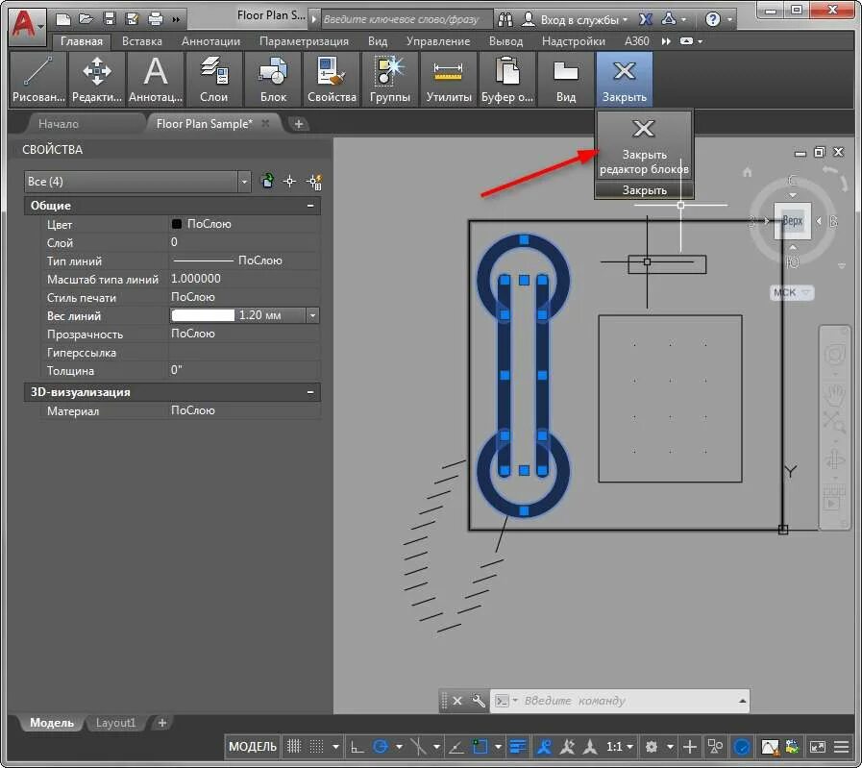Open the Утилиты measure panel
This screenshot has width=862, height=768.
(x=448, y=79)
